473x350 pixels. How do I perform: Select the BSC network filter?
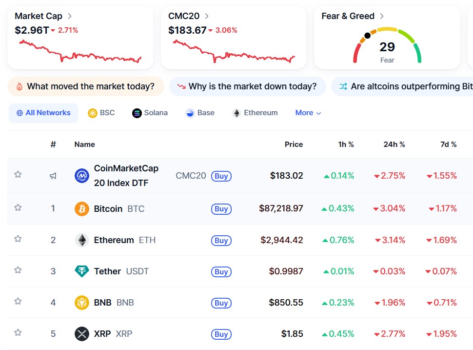pos(101,113)
